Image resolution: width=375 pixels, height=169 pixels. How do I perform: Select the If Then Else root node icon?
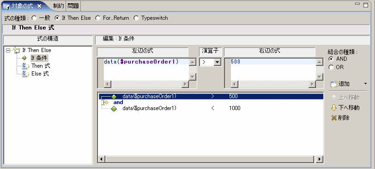click(x=17, y=50)
